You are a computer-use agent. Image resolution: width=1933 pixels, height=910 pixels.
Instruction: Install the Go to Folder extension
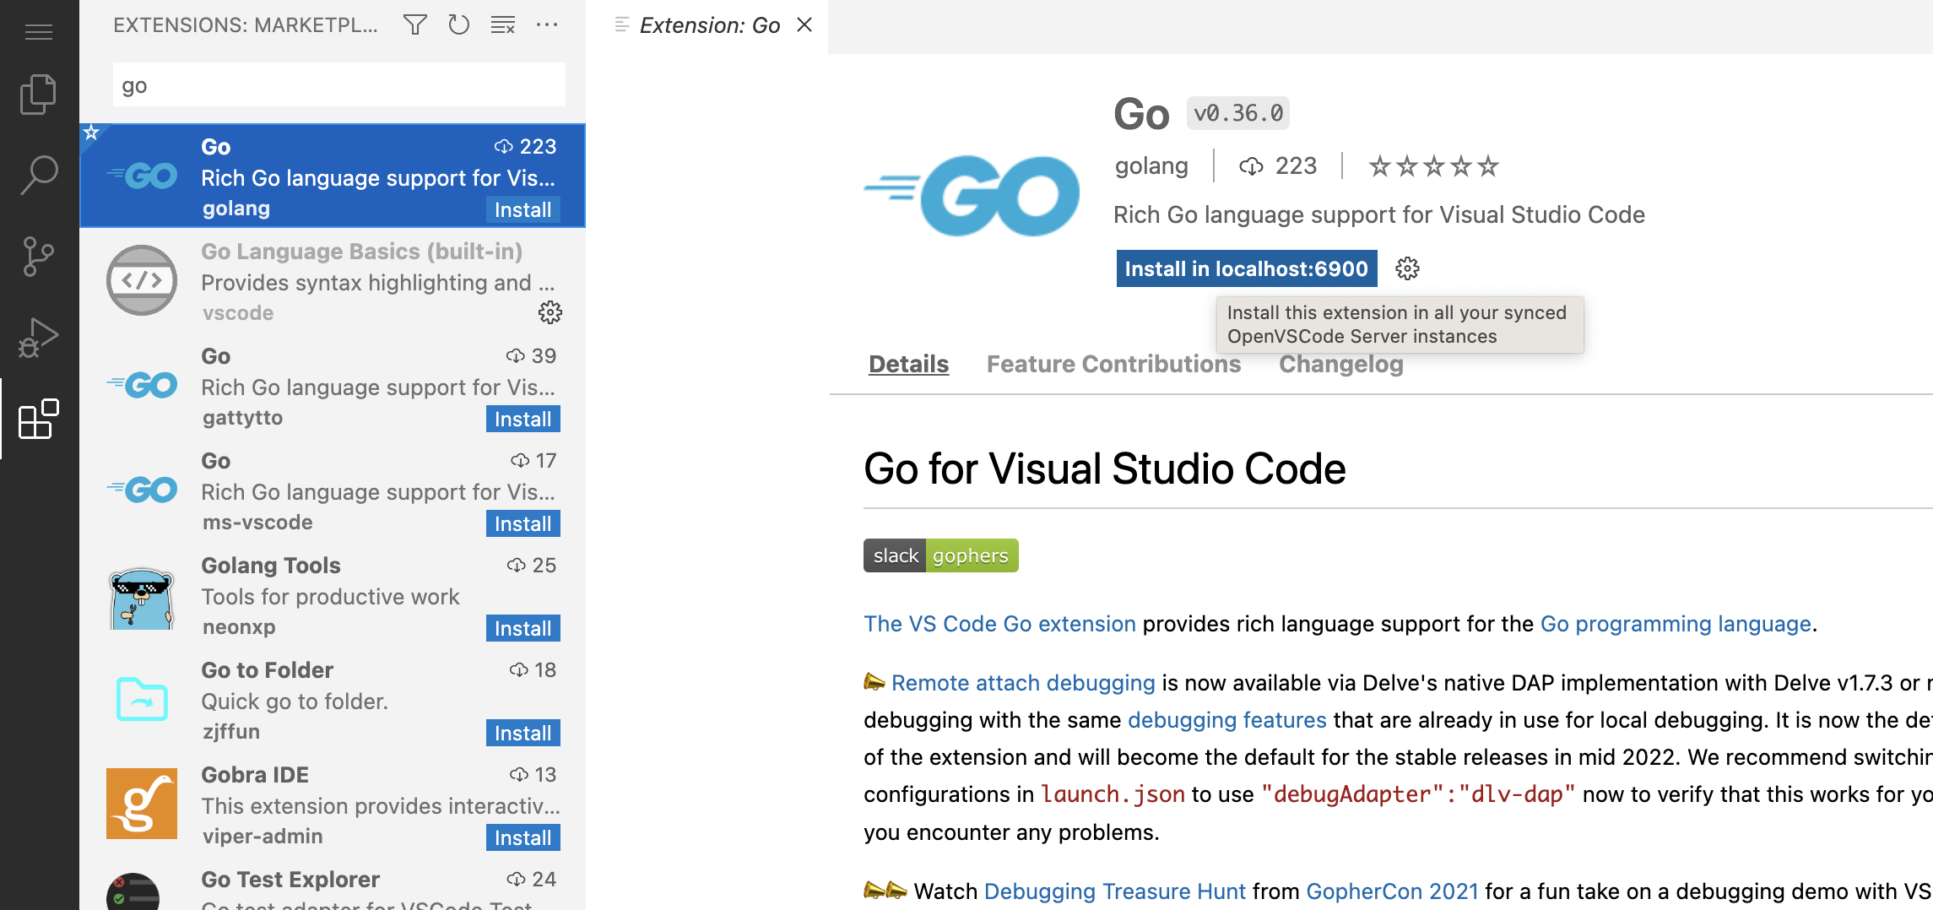point(523,733)
